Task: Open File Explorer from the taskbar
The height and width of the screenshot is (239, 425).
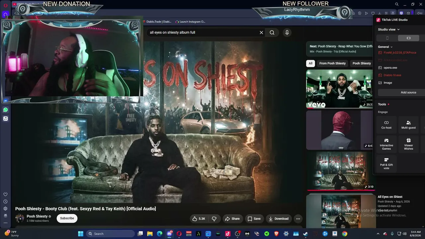Action: pos(150,234)
